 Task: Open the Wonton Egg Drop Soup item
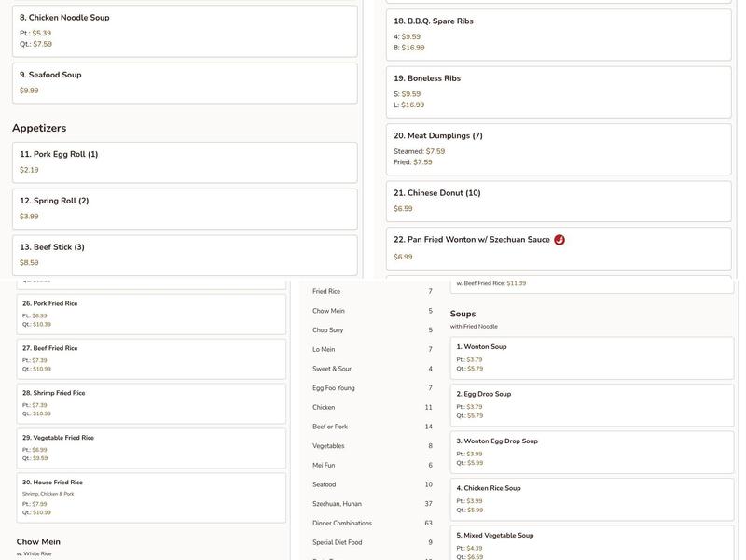pos(593,452)
